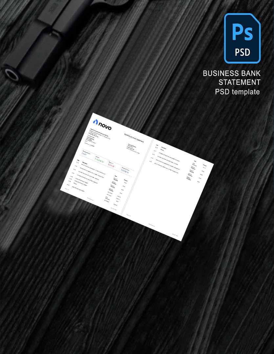Click the blue ending balance amount
This screenshot has width=274, height=354.
pos(125,171)
